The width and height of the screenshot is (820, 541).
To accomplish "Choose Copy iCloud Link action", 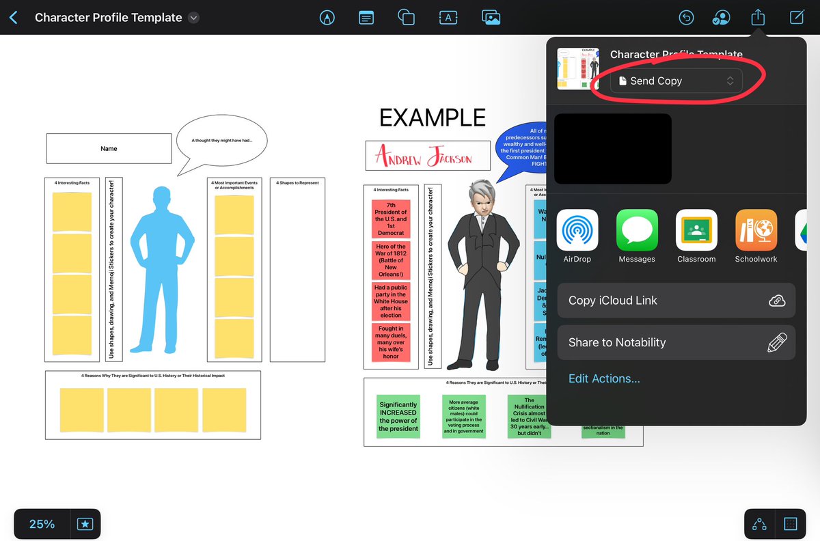I will [676, 301].
